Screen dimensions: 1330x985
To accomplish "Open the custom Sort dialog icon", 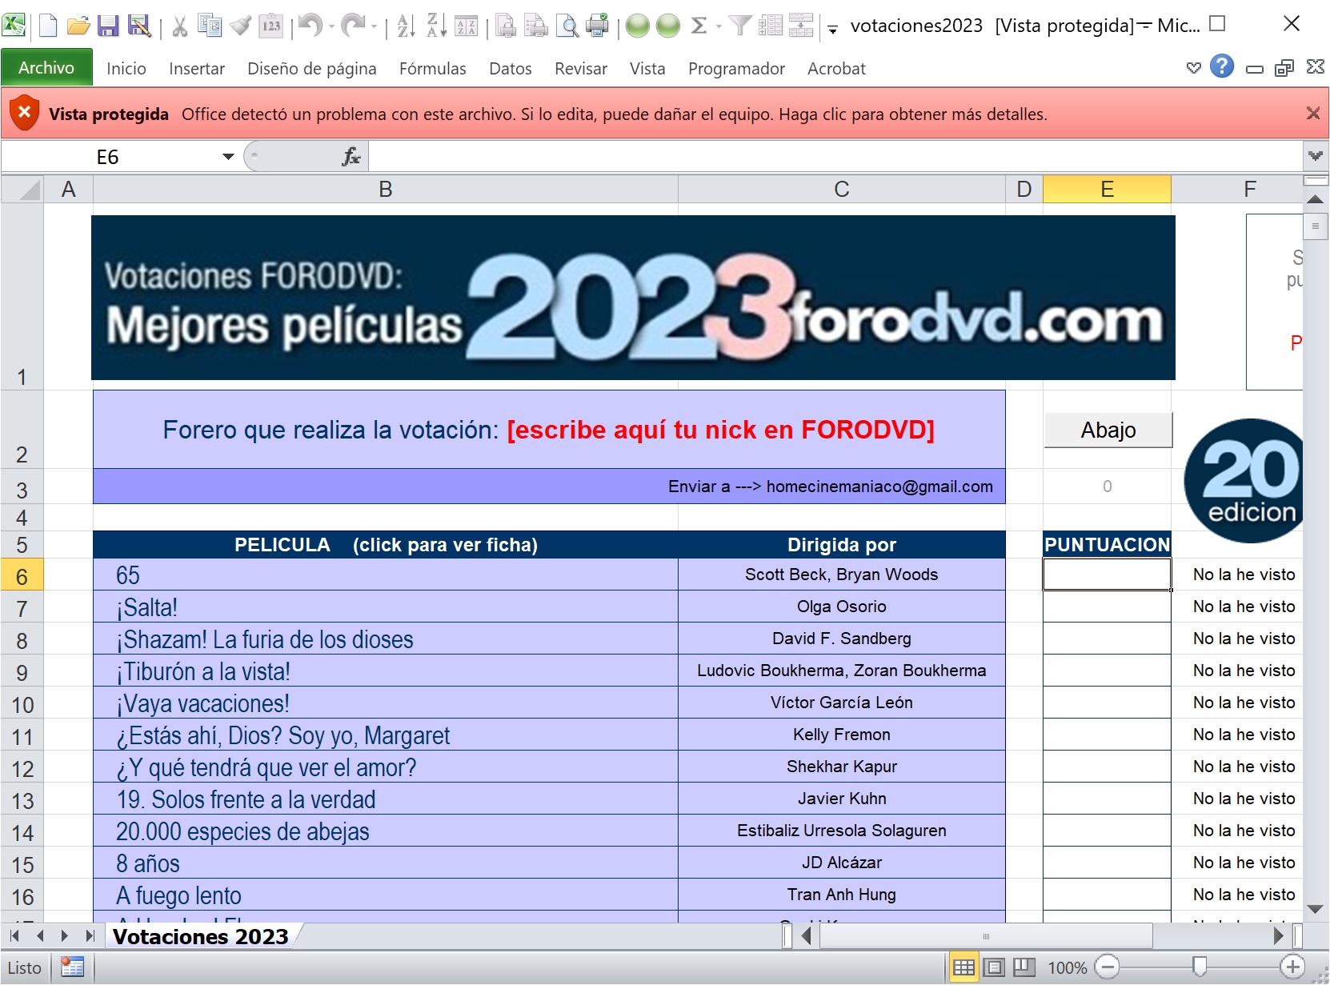I will click(467, 26).
